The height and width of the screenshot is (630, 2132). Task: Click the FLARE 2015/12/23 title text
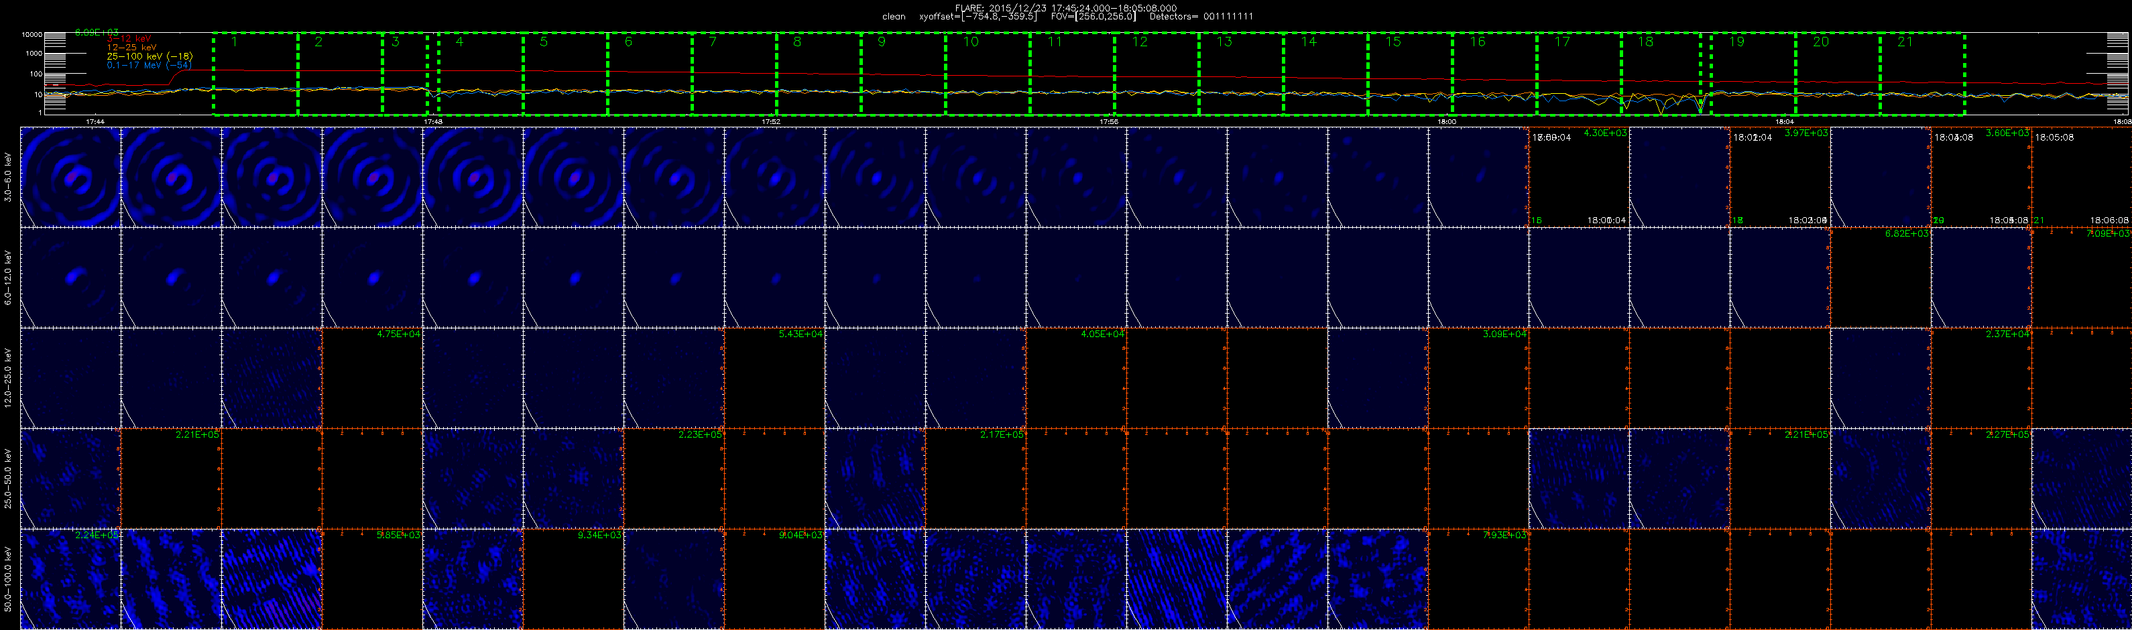pyautogui.click(x=1066, y=7)
